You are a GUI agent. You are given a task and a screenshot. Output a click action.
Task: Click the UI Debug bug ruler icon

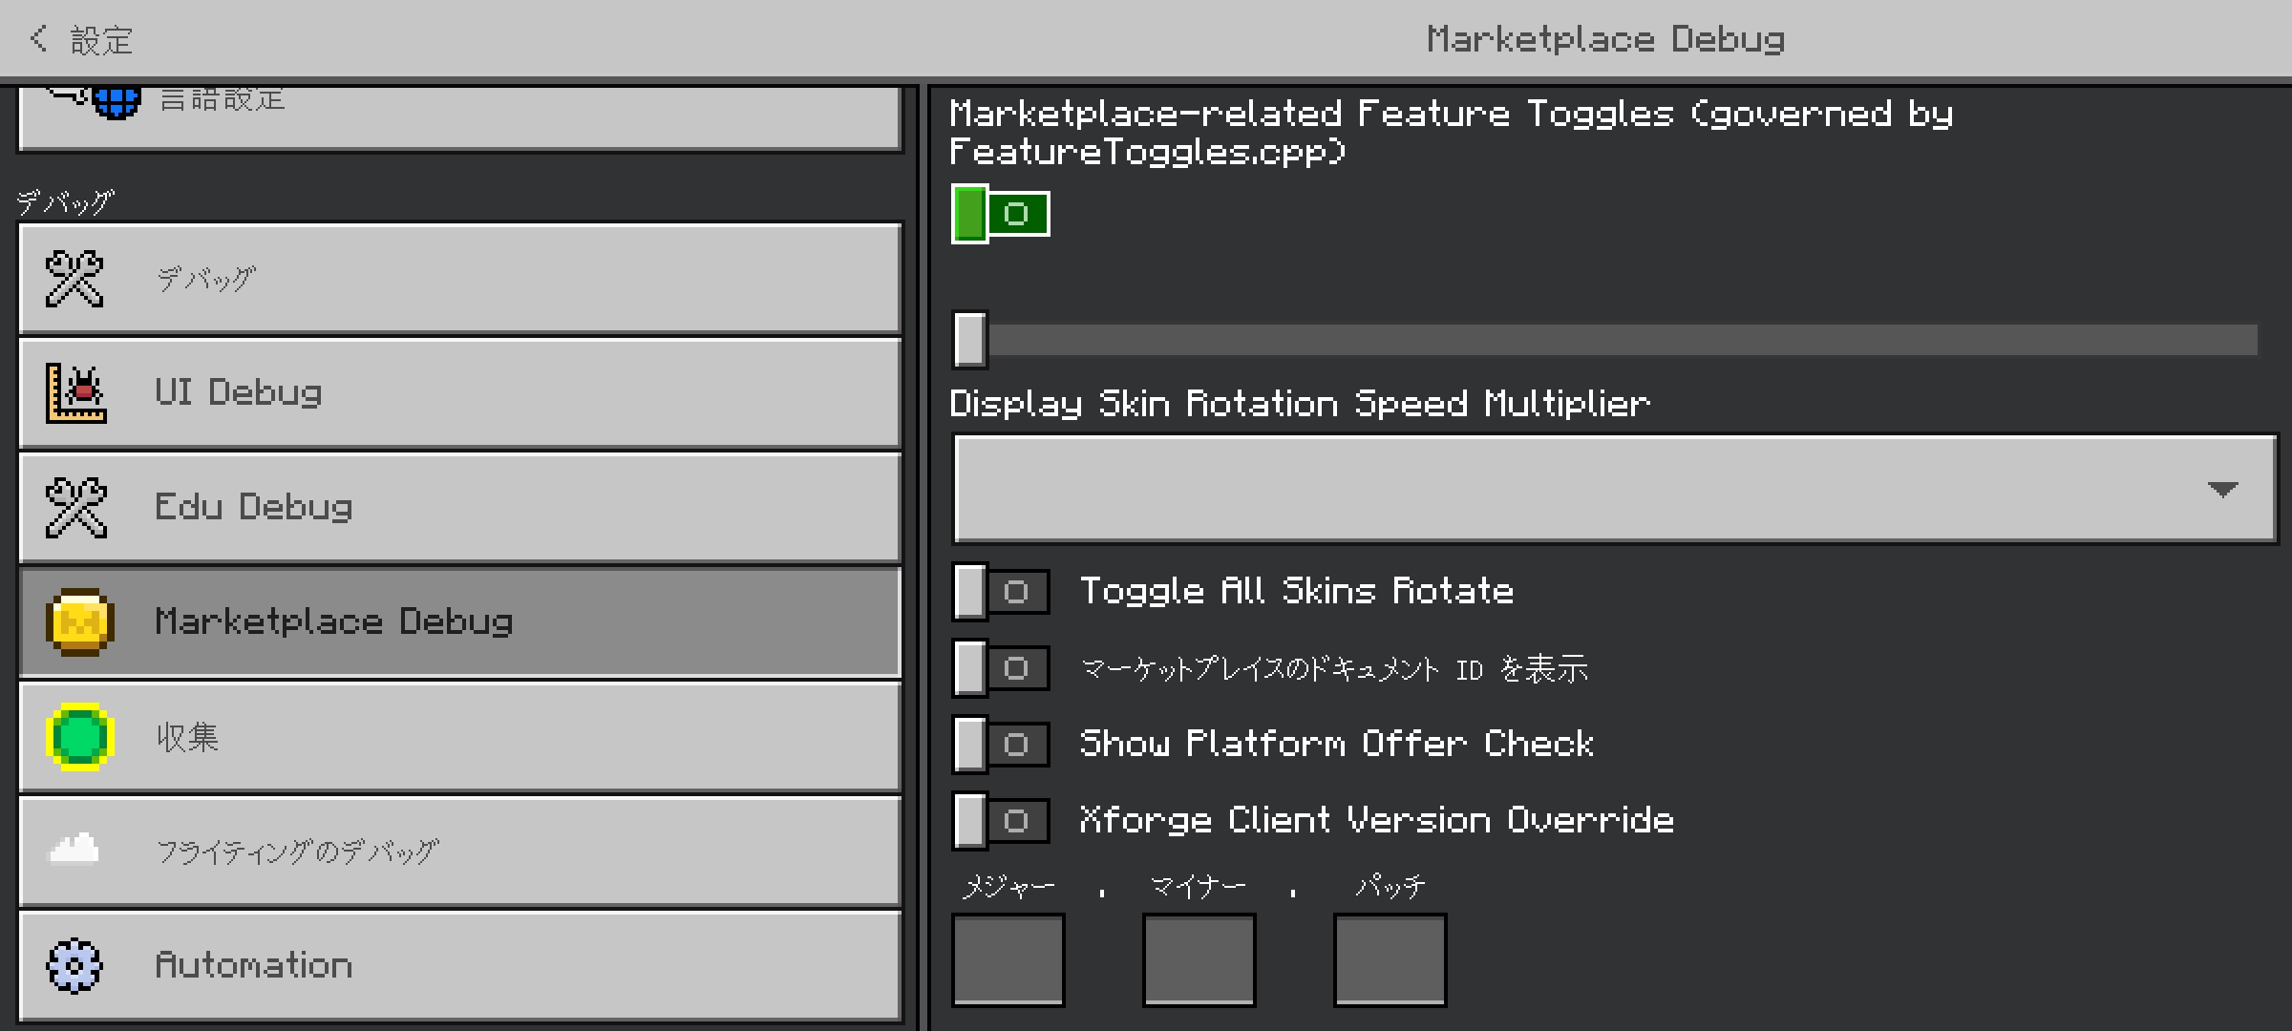pos(75,393)
